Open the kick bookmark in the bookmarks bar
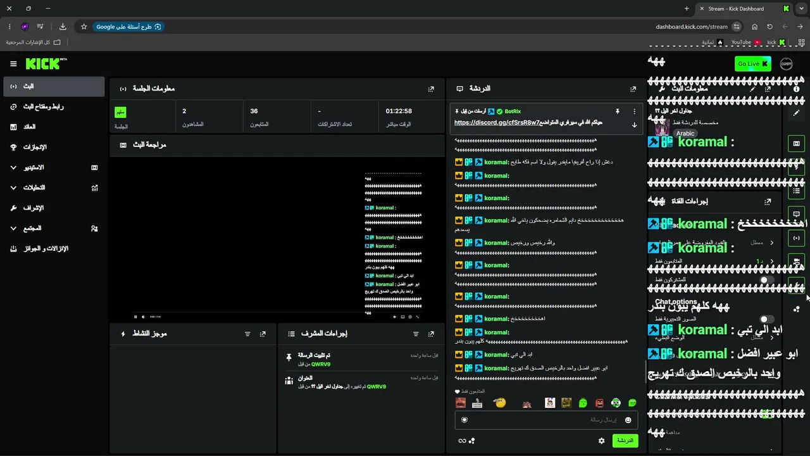Screen dimensions: 810x456 pyautogui.click(x=776, y=42)
